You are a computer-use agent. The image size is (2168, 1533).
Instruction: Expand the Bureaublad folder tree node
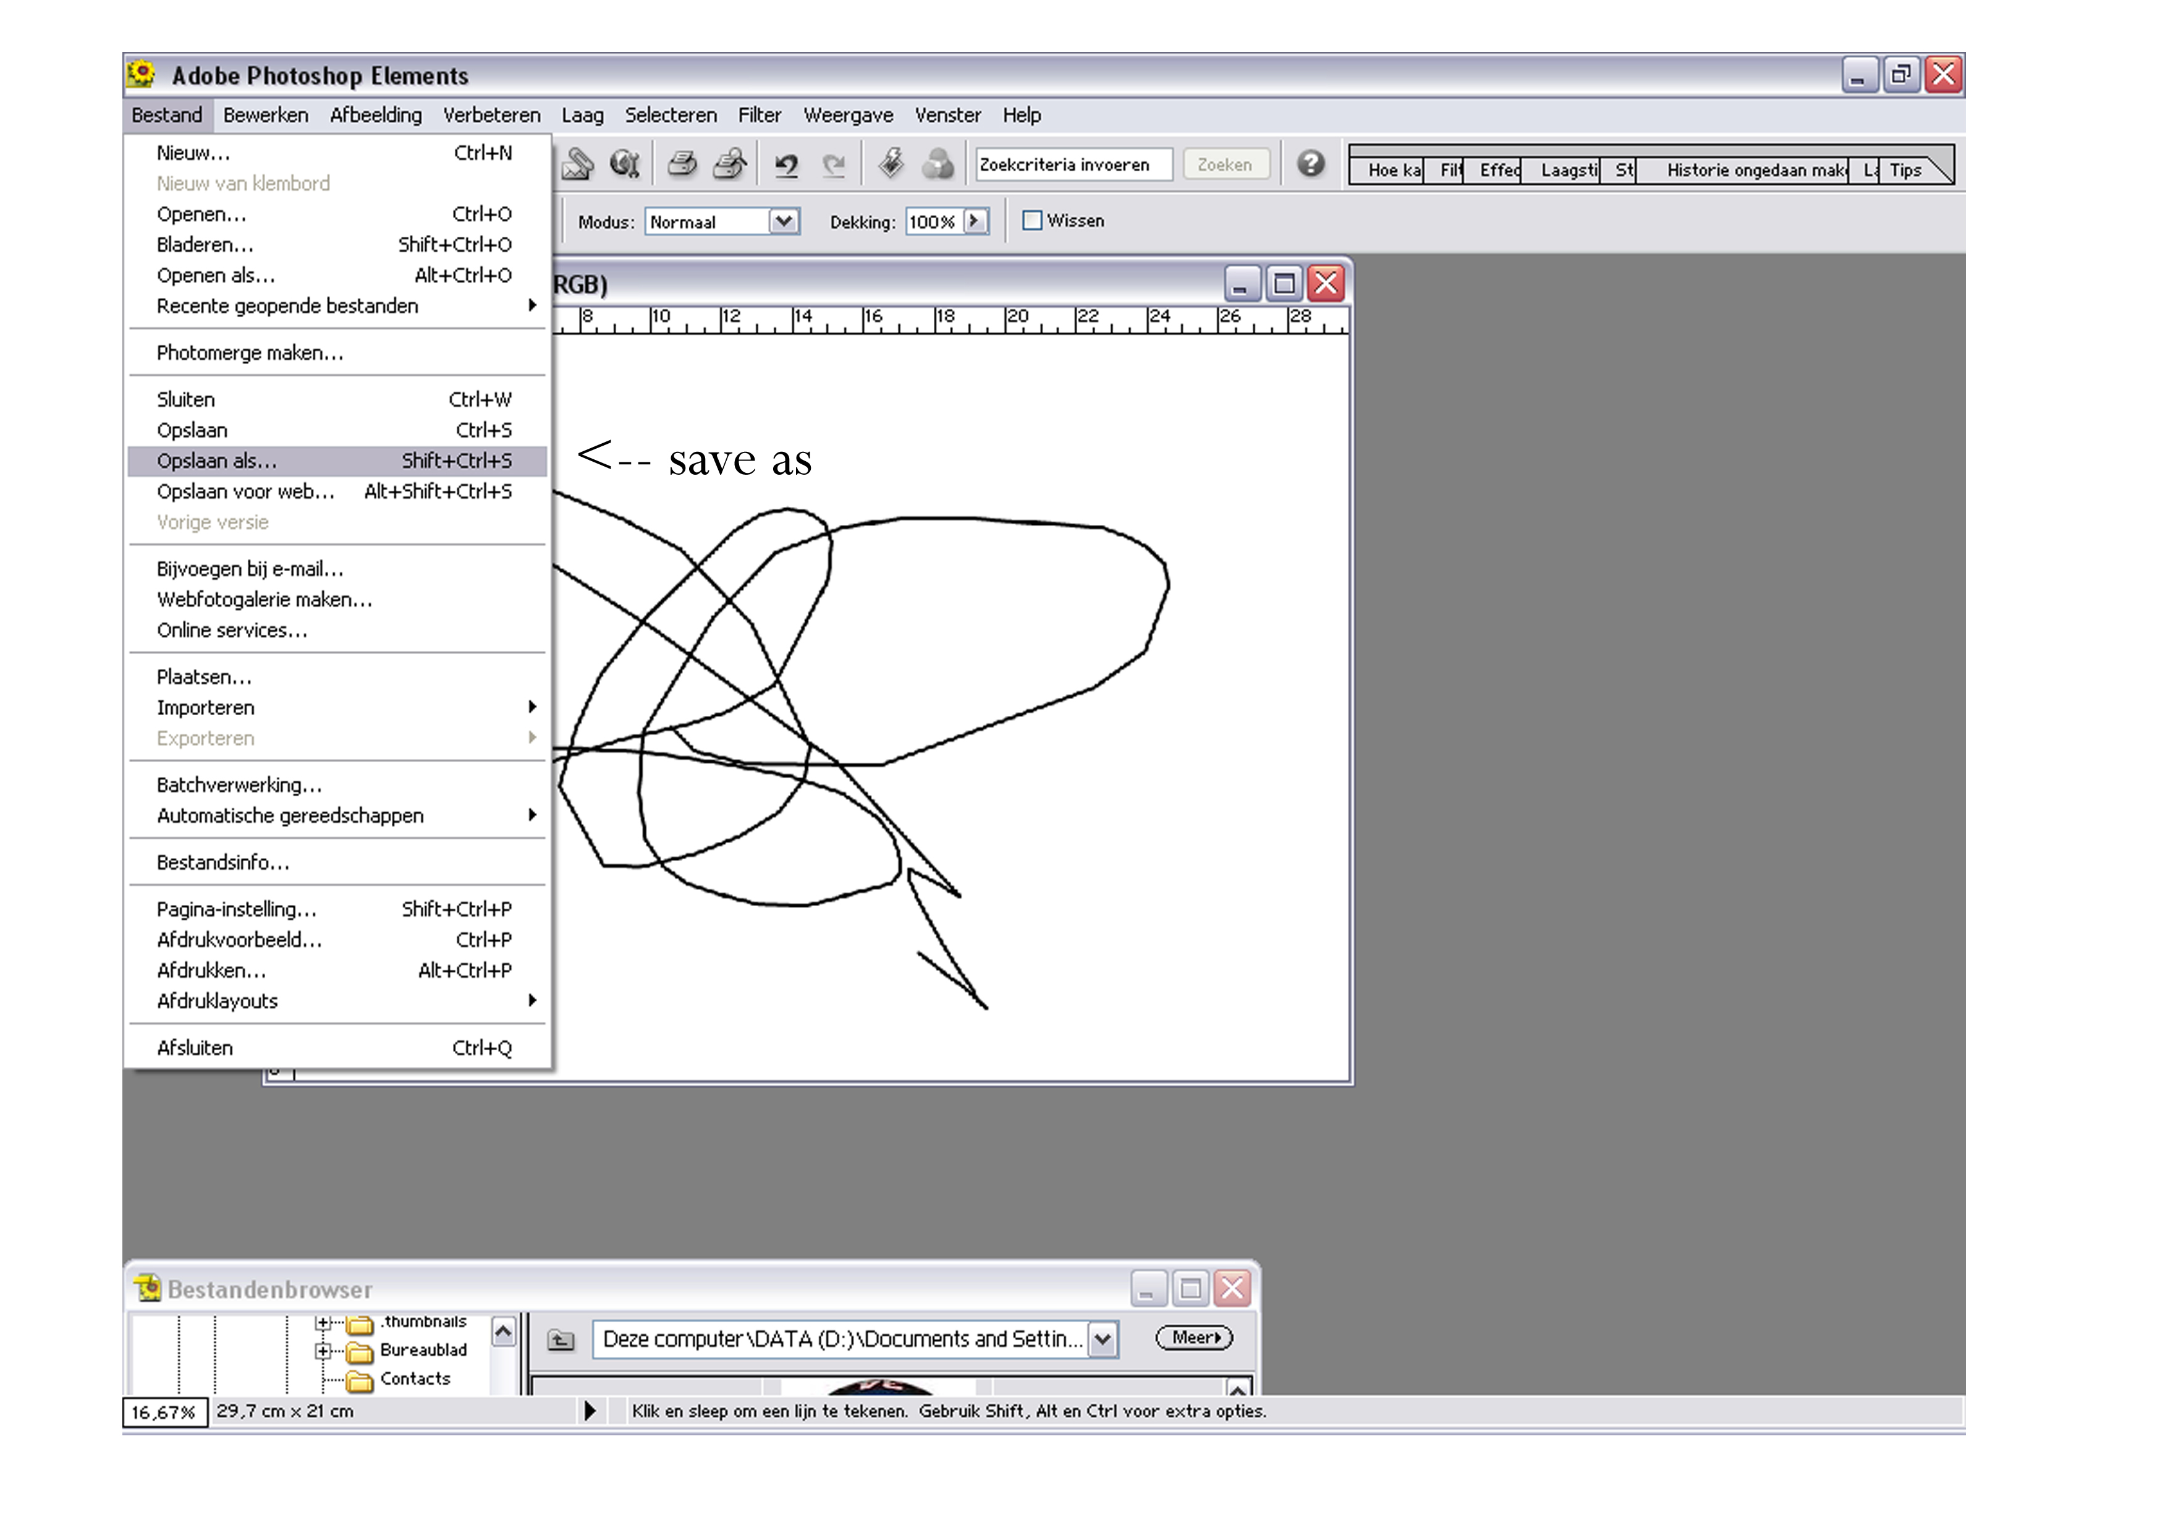(x=324, y=1351)
